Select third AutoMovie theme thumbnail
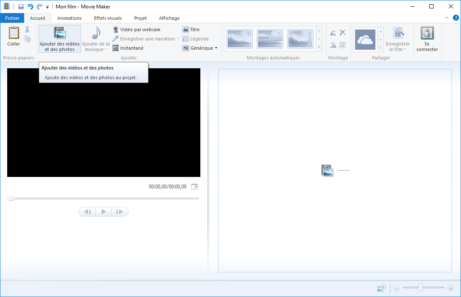The width and height of the screenshot is (461, 297). click(x=300, y=39)
